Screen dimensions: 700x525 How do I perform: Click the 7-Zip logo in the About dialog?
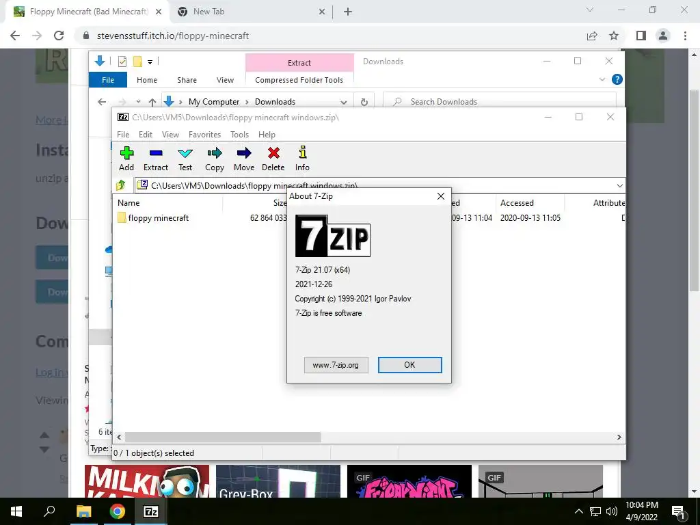pyautogui.click(x=333, y=236)
